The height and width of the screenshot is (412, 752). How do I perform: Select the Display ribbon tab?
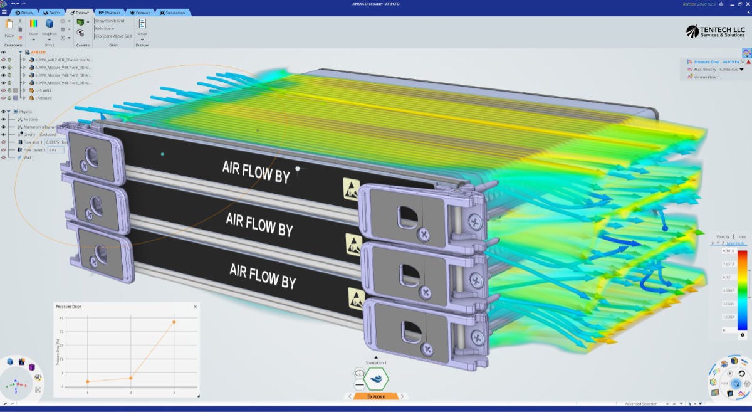[x=80, y=13]
